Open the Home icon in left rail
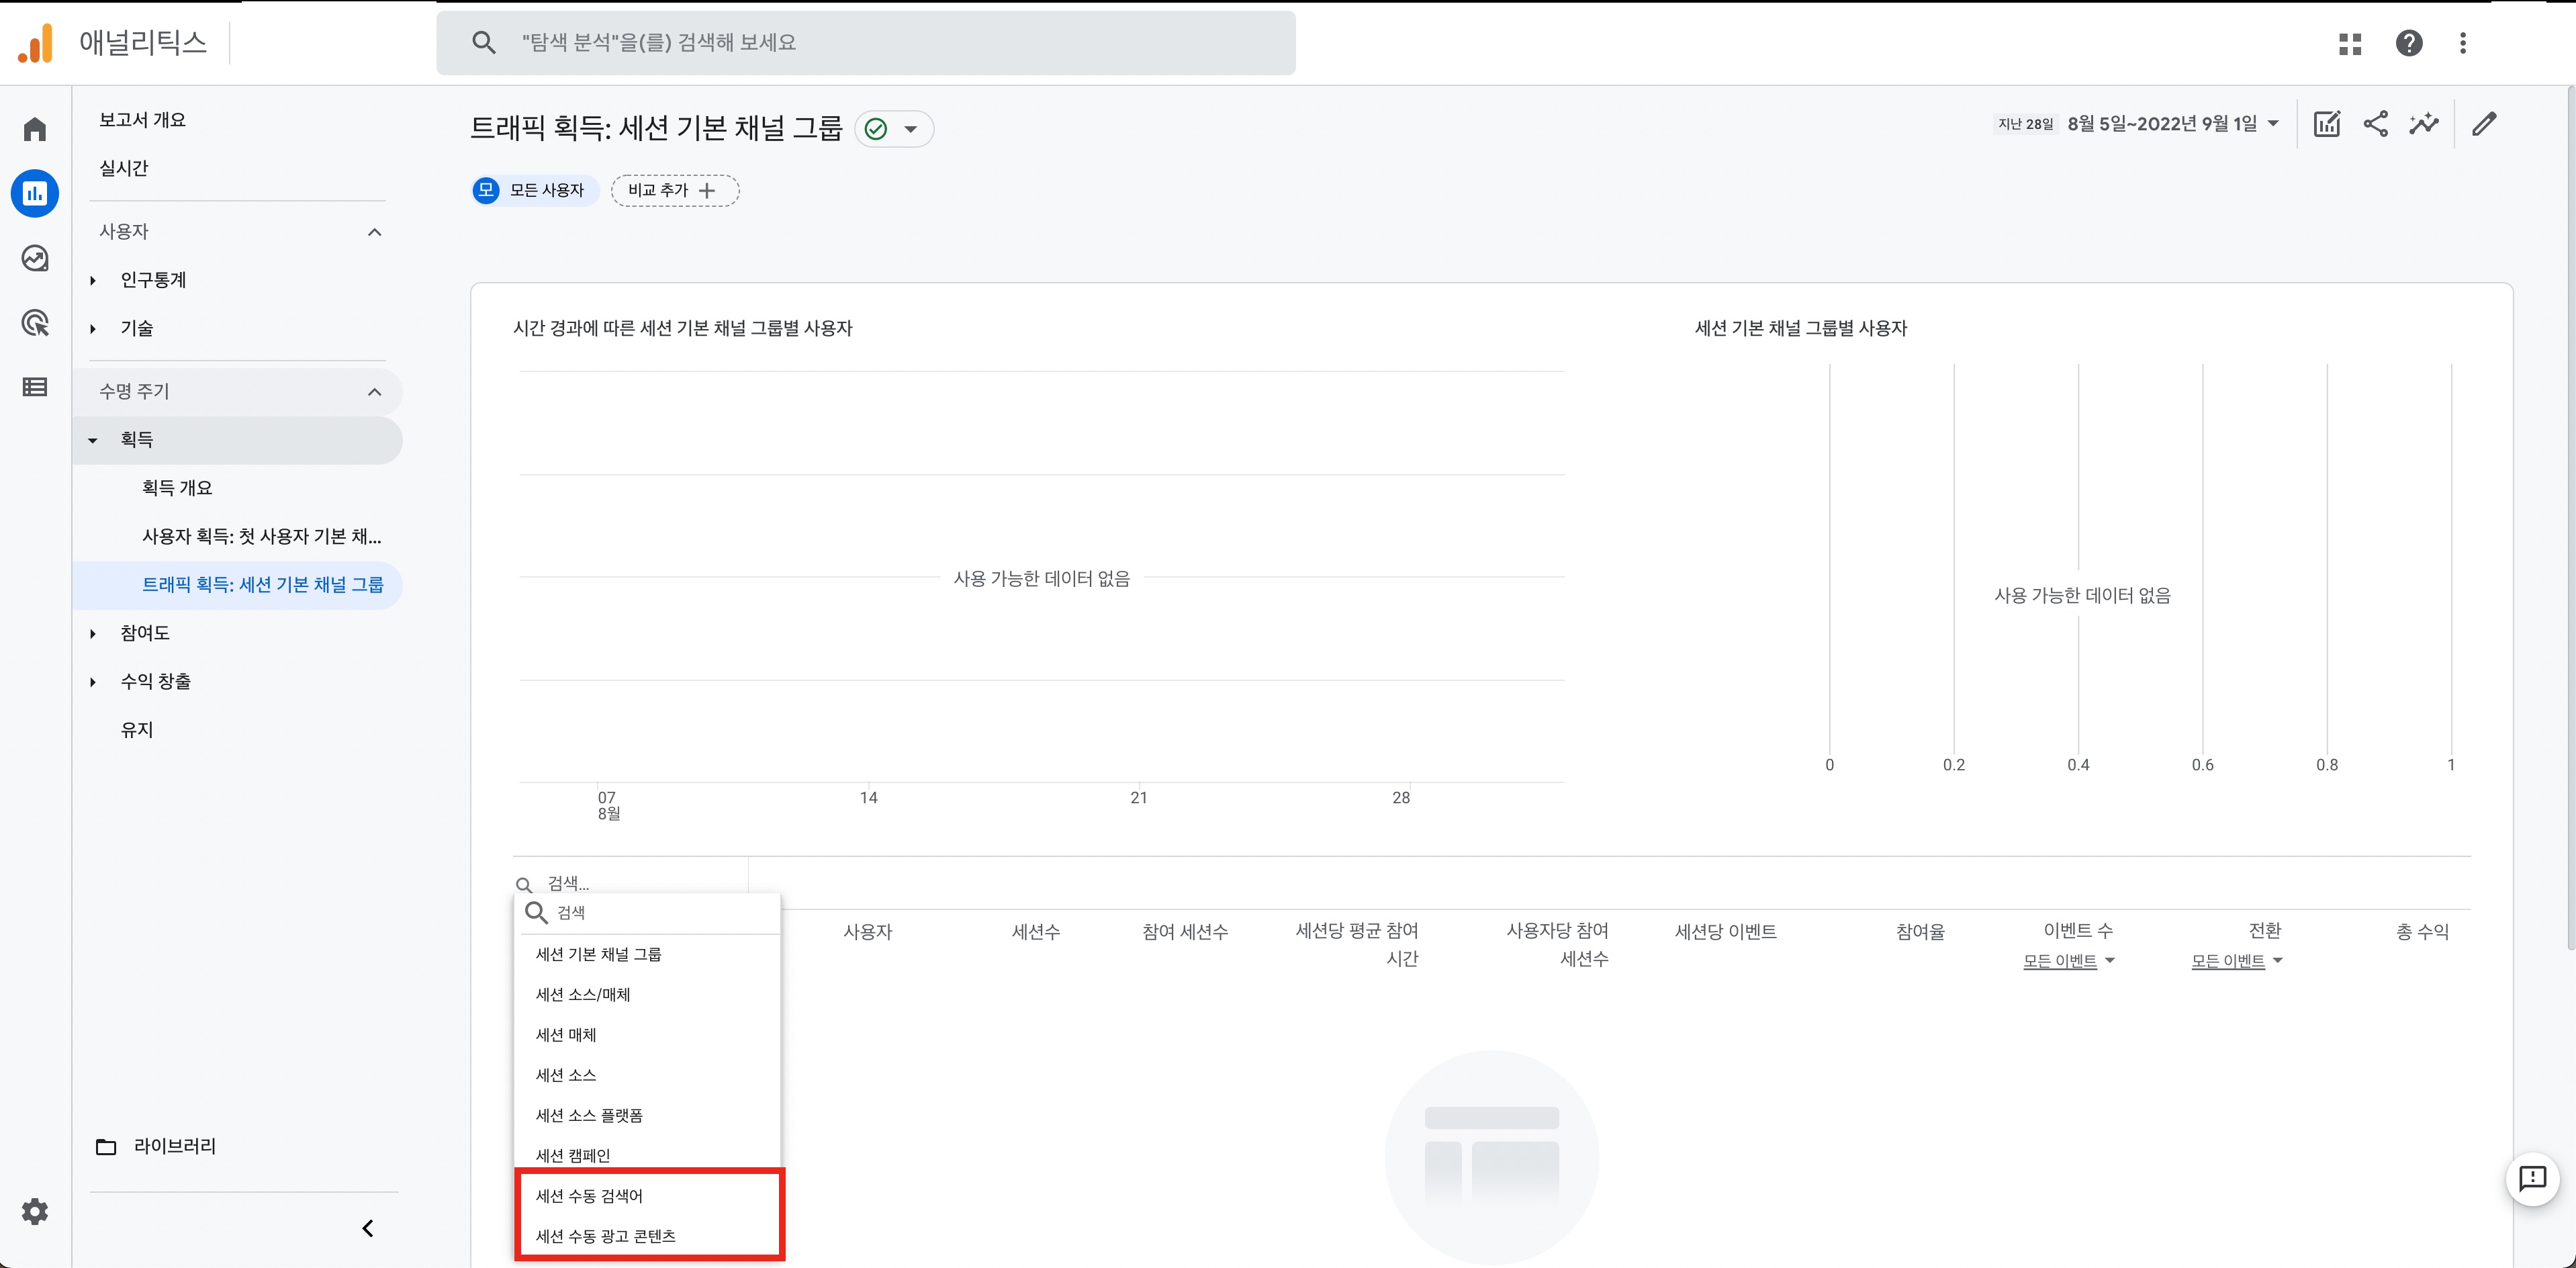 [35, 129]
